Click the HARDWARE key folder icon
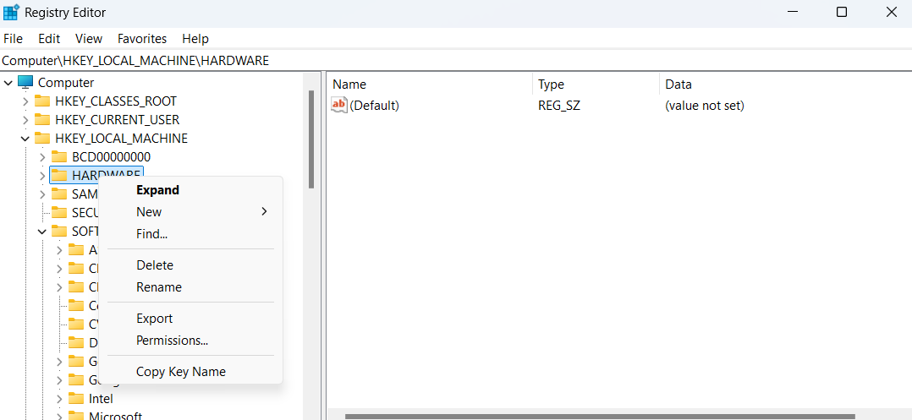The height and width of the screenshot is (420, 912). tap(58, 175)
